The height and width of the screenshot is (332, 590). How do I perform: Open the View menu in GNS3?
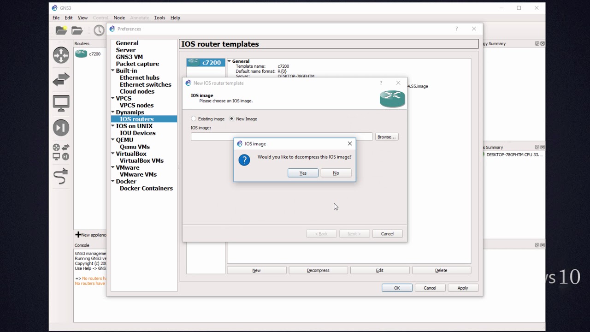point(83,18)
